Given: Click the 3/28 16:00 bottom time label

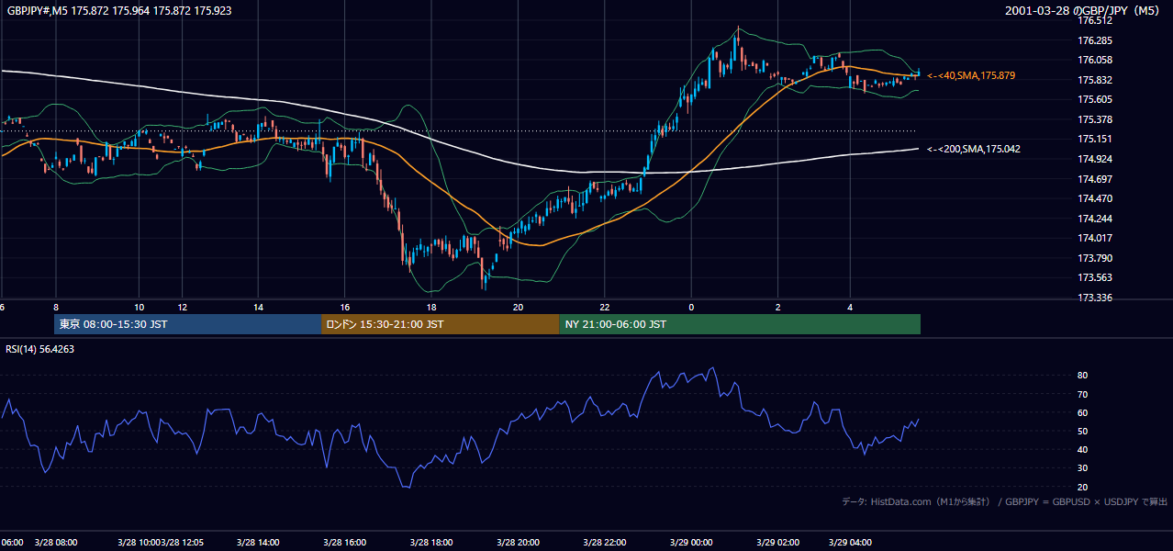Looking at the screenshot, I should [x=345, y=542].
